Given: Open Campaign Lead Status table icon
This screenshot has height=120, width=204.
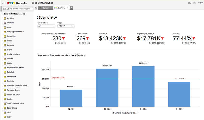Looking at the screenshot, I should click(x=5, y=32).
